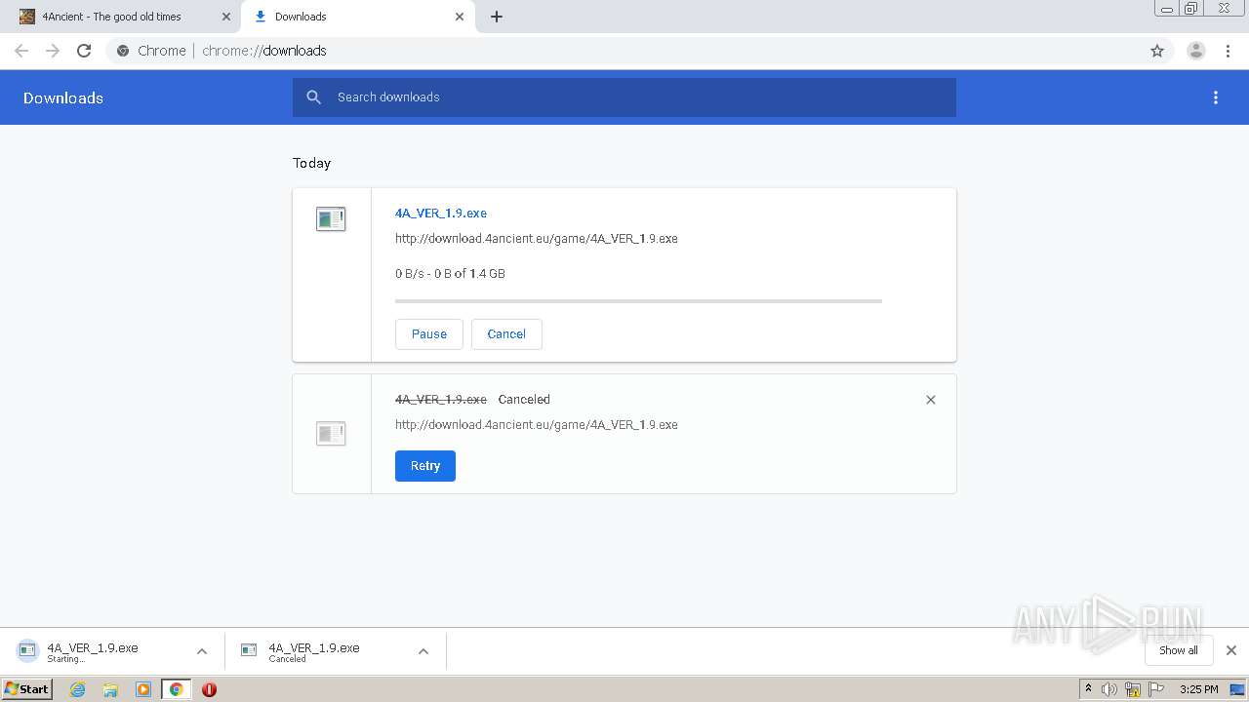
Task: Open the Downloads page more actions menu
Action: pos(1216,97)
